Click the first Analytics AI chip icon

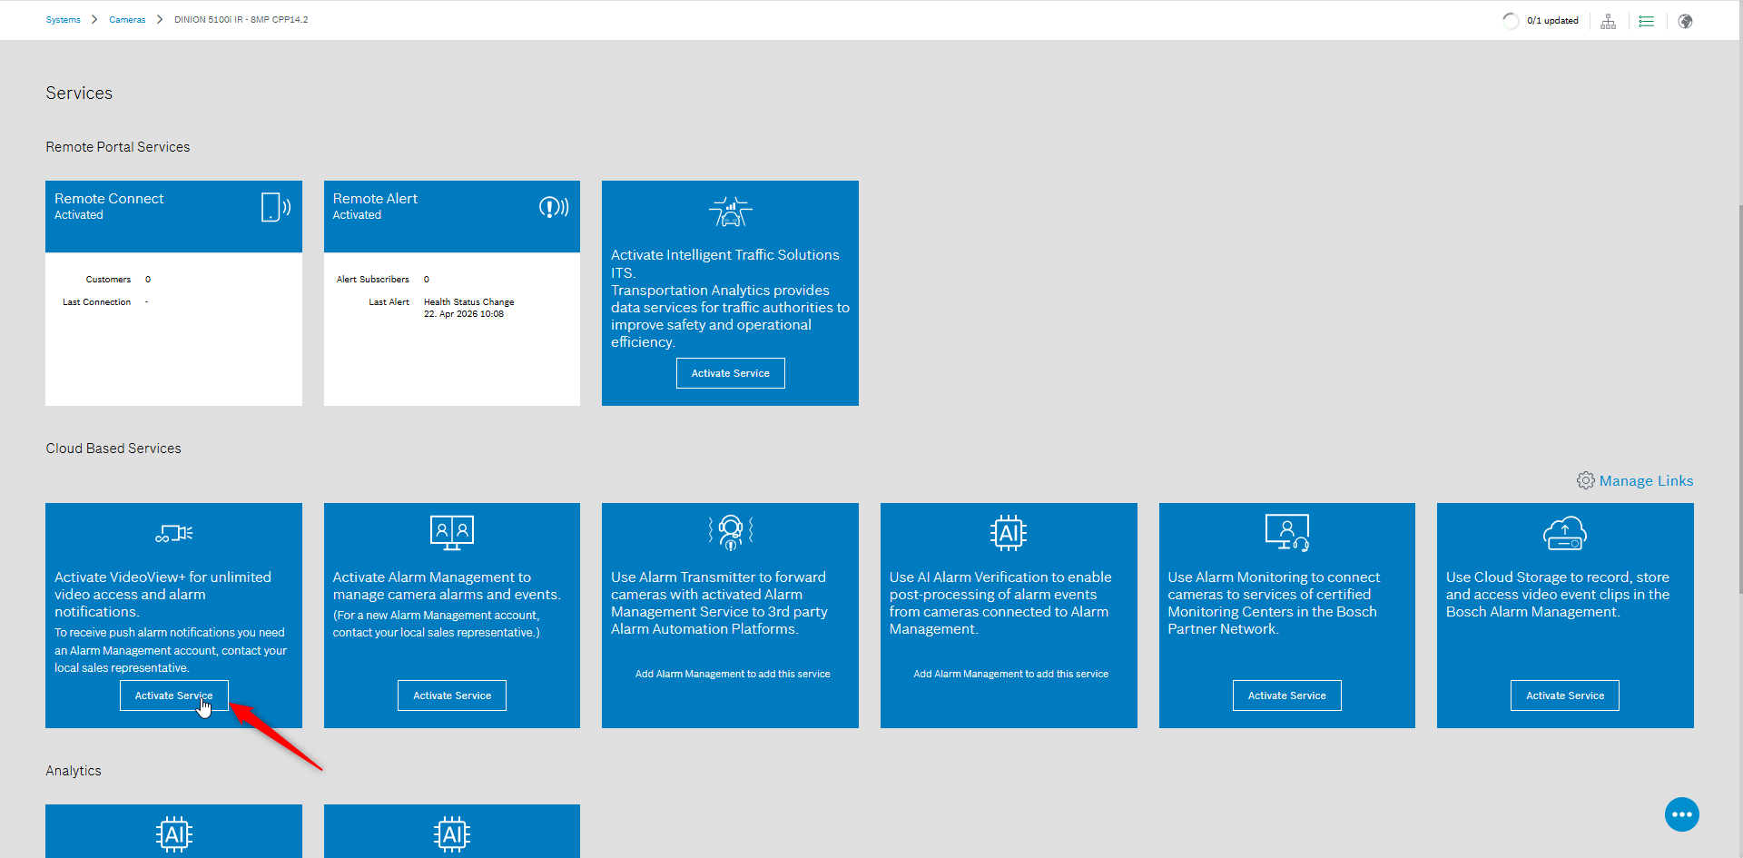173,834
